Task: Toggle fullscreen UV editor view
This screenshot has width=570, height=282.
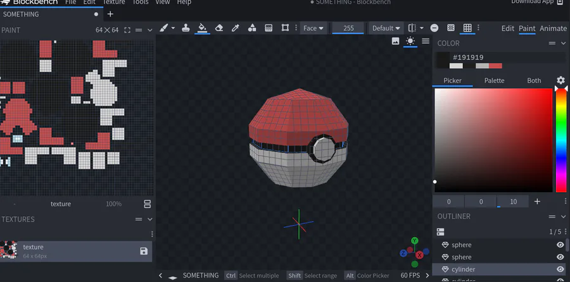Action: (x=127, y=30)
